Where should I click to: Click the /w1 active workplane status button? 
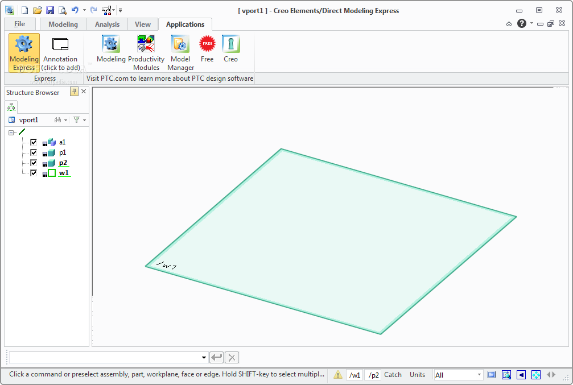(x=354, y=375)
